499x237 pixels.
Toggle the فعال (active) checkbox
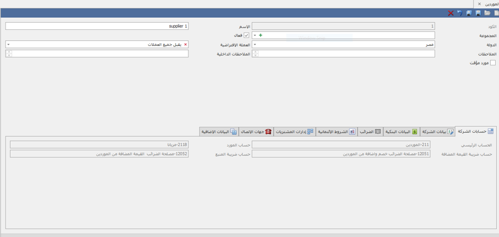click(247, 35)
